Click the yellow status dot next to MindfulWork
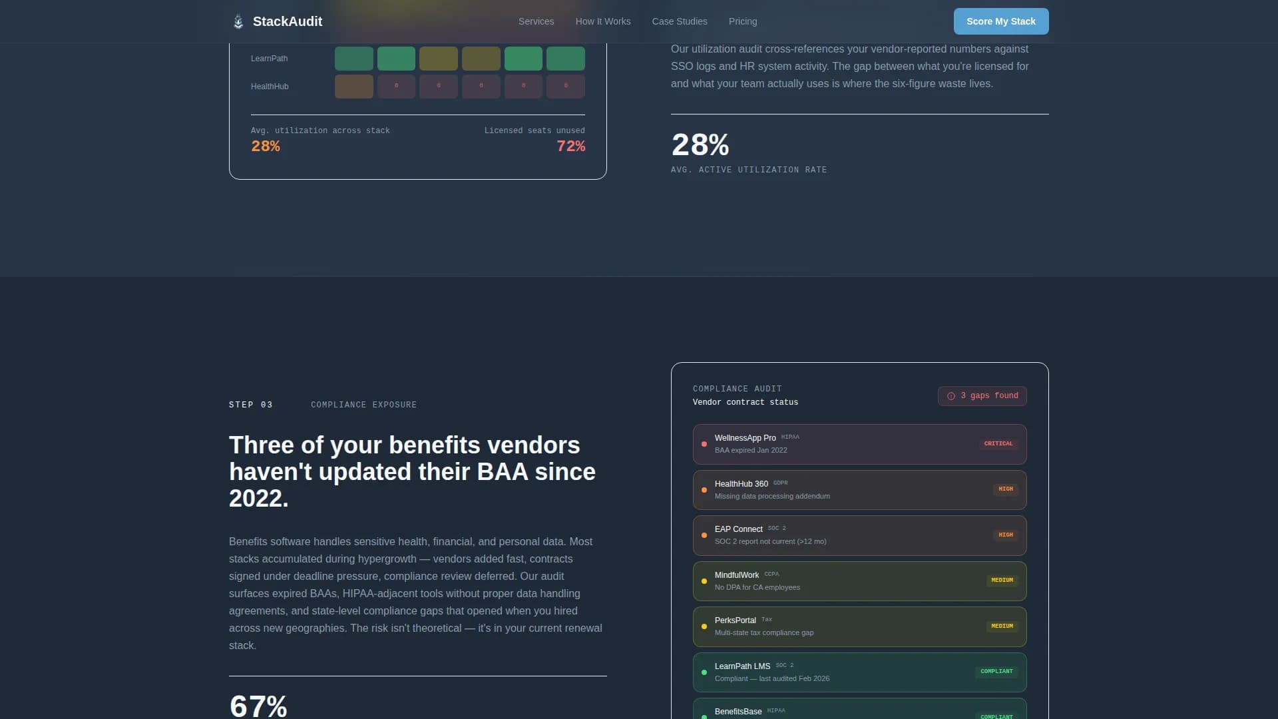This screenshot has height=719, width=1278. point(706,581)
